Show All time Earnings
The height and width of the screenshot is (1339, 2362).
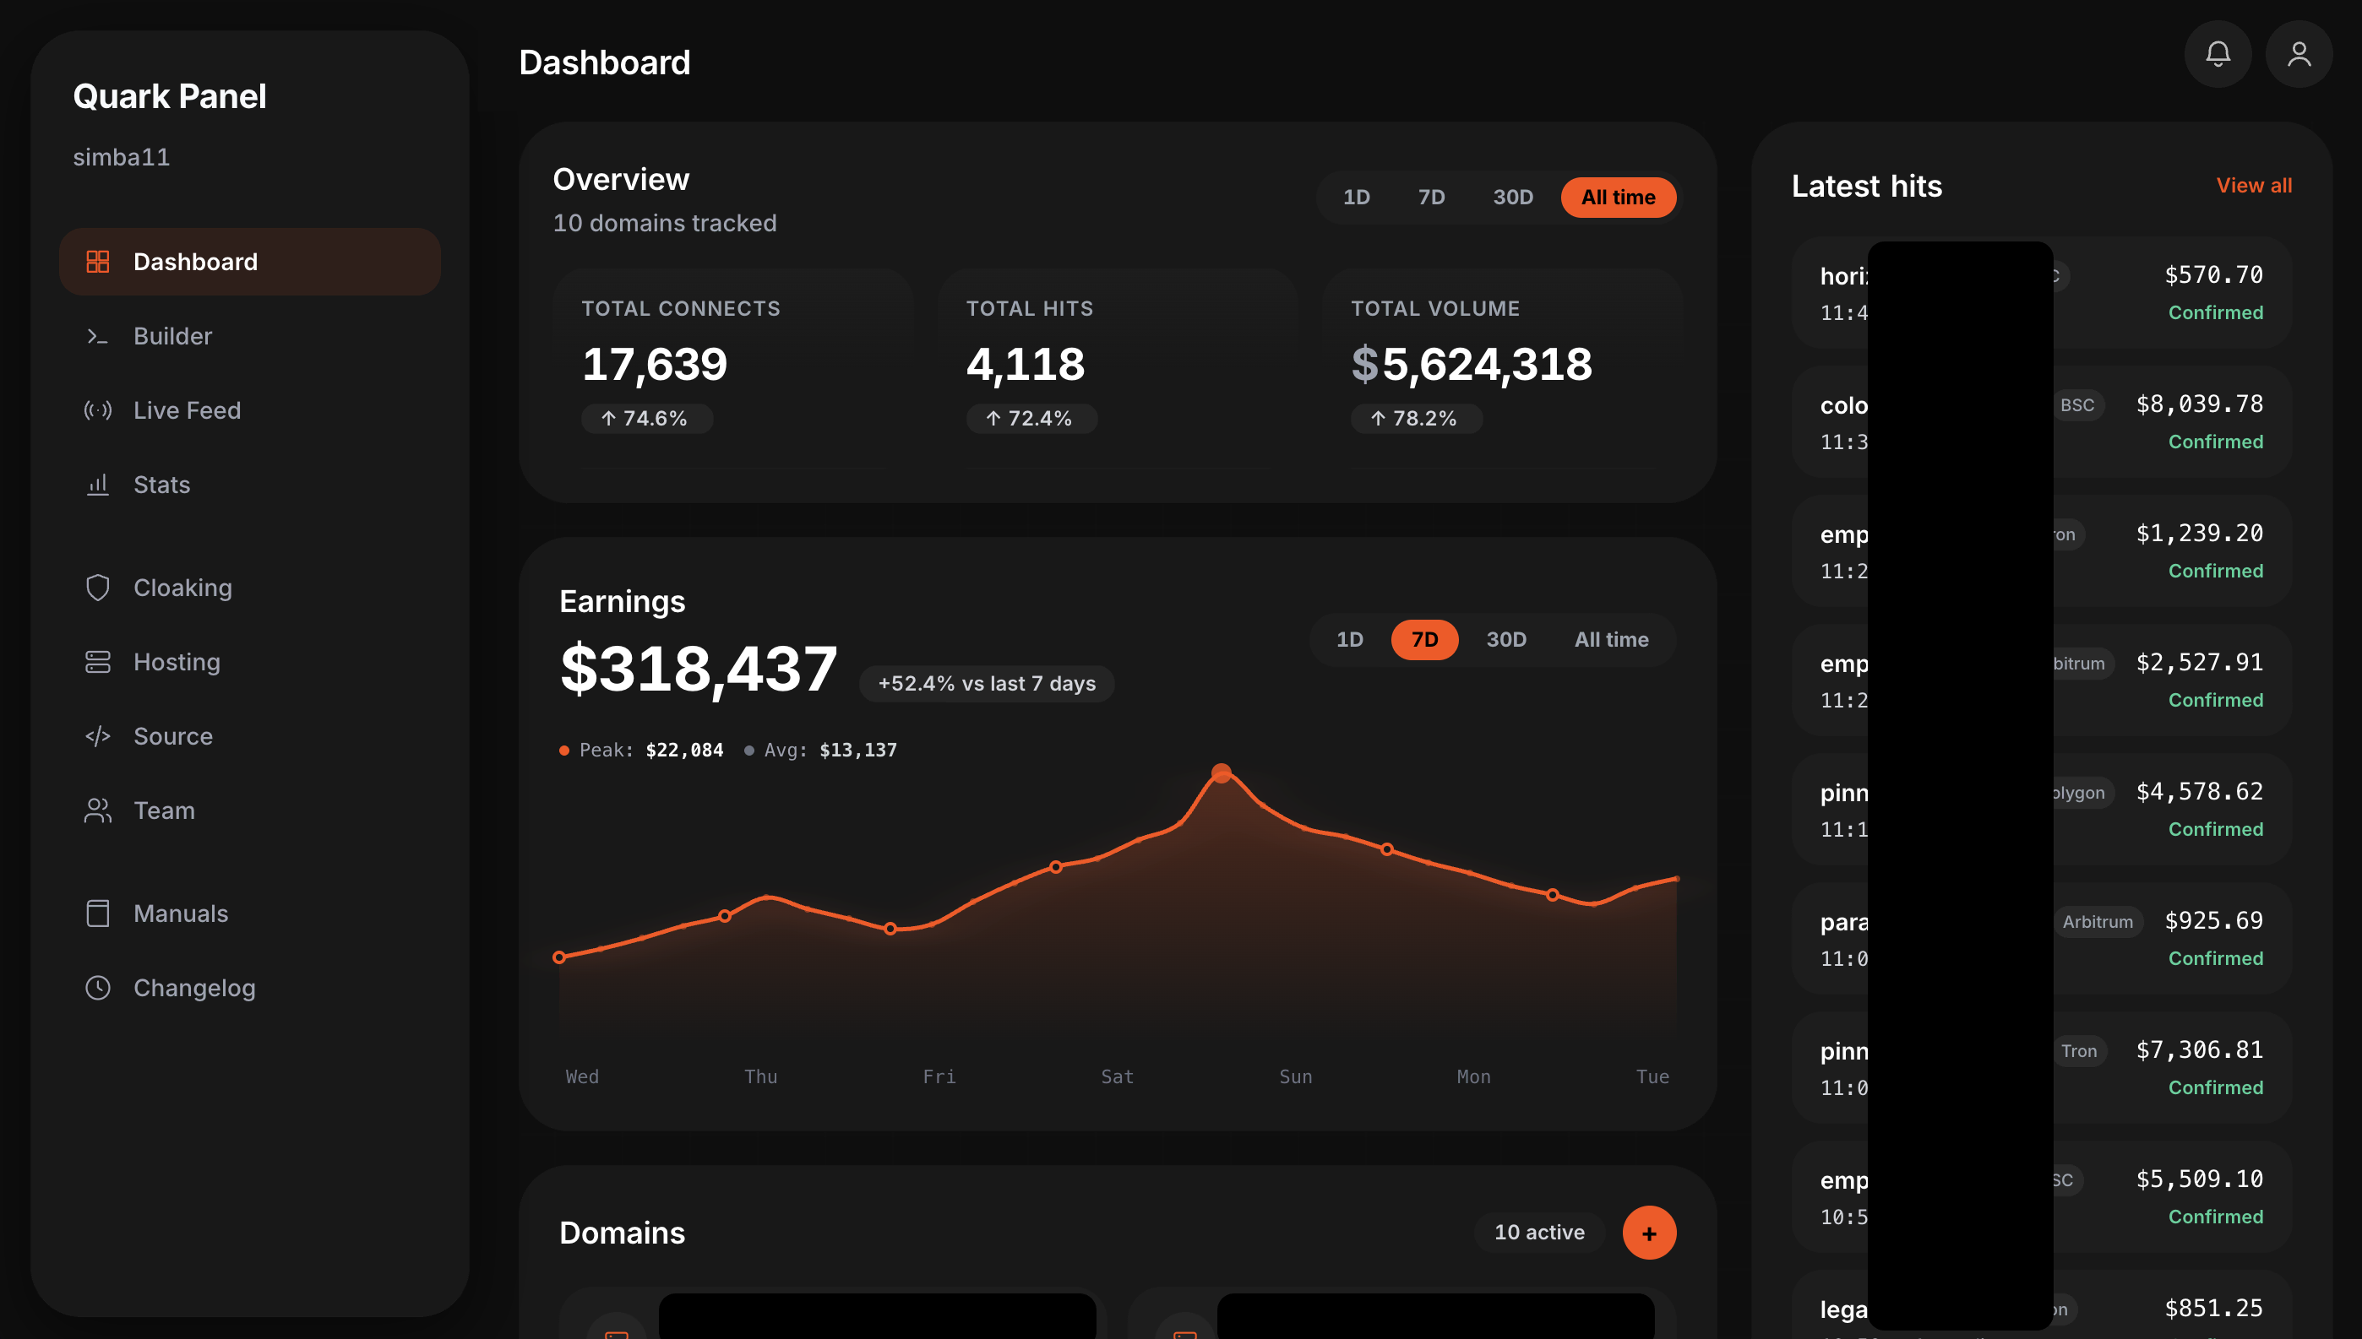click(1611, 639)
